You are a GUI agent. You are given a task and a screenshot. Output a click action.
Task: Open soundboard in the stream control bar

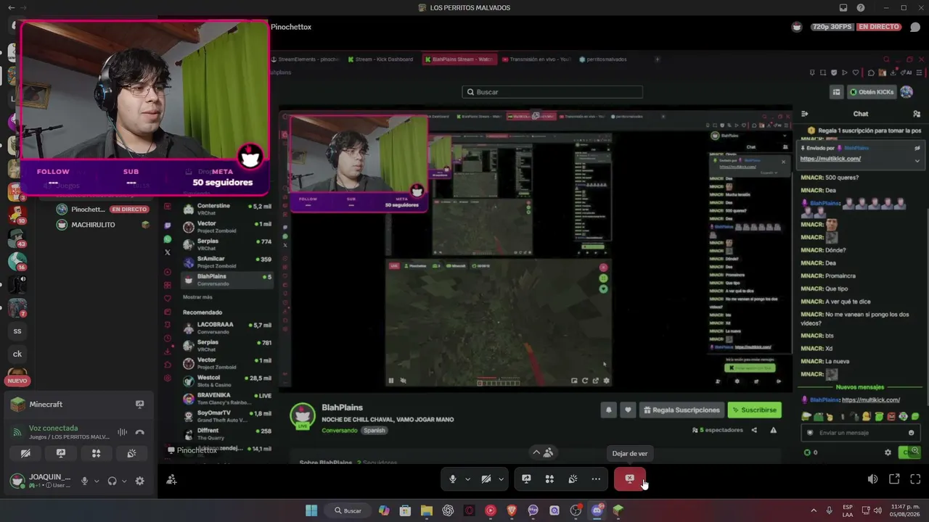[573, 479]
